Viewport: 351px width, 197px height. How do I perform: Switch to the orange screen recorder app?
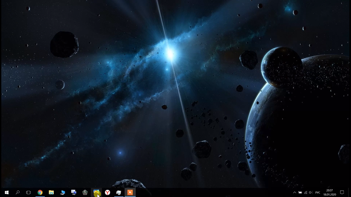point(130,192)
